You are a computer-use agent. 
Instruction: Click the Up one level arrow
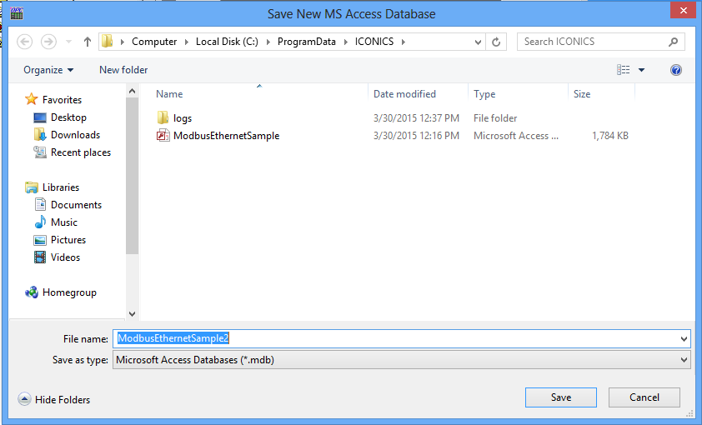pyautogui.click(x=88, y=42)
